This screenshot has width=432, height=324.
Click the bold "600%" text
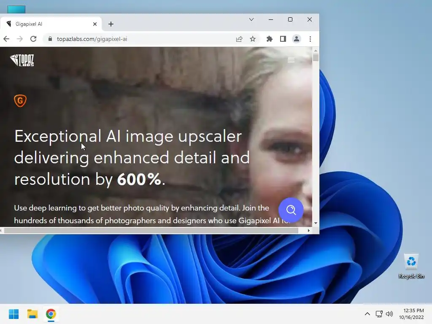point(139,179)
